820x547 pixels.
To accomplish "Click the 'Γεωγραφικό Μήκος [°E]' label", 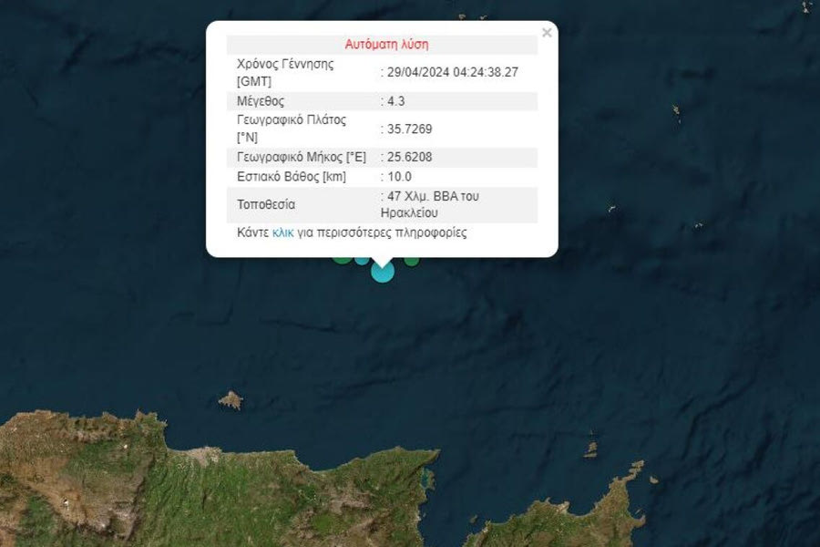I will pos(301,157).
